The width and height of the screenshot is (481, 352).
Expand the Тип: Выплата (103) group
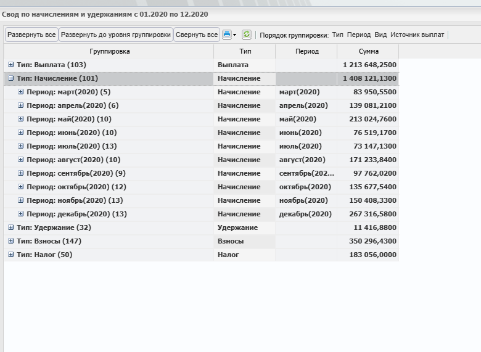10,65
